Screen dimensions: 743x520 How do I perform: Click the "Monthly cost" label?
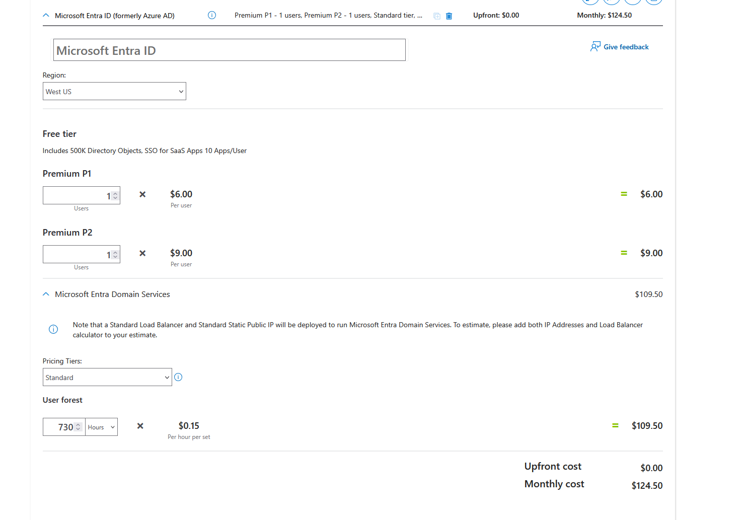(x=554, y=484)
